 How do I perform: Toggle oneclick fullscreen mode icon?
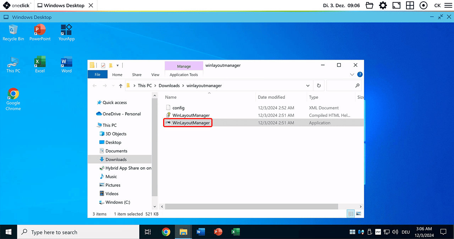pyautogui.click(x=397, y=5)
